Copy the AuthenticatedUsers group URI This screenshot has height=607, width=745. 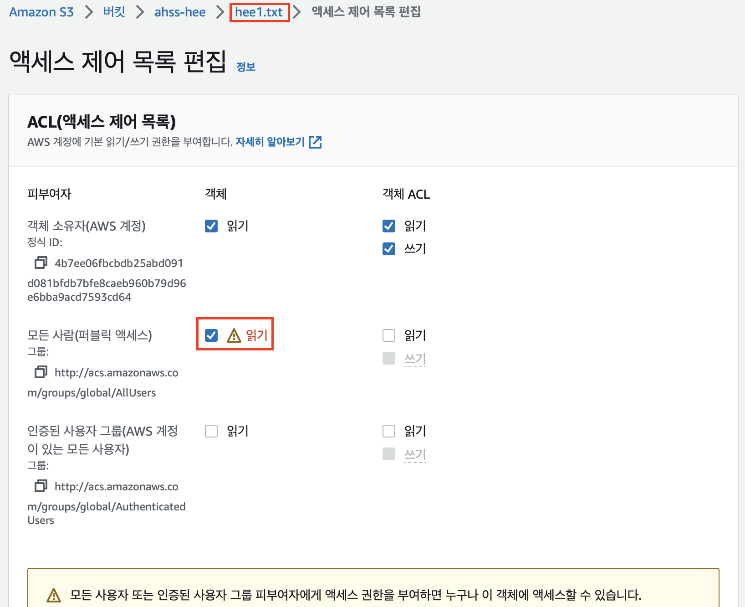(x=41, y=486)
